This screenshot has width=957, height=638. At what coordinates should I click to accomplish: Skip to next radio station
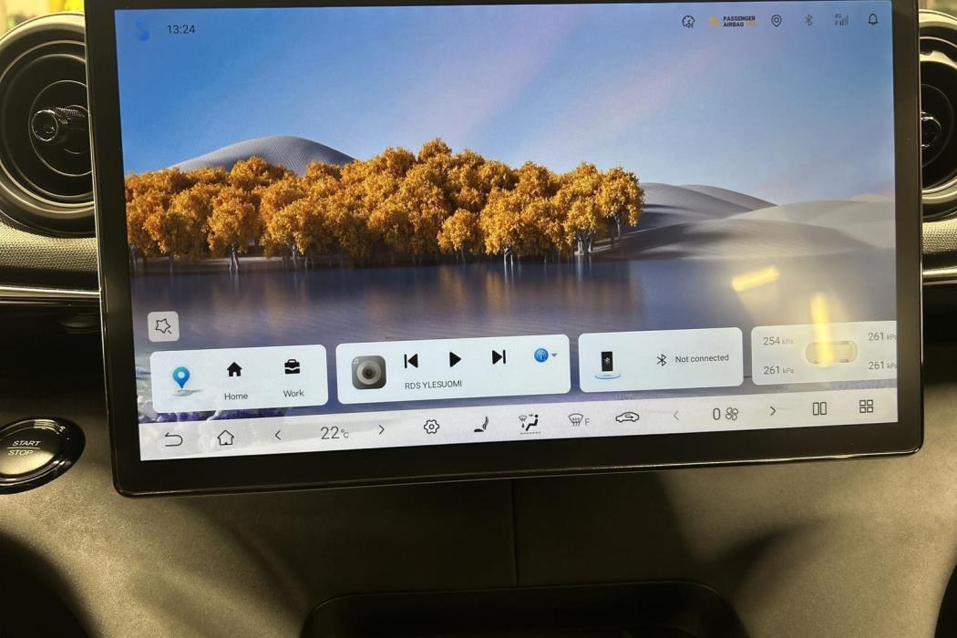coord(499,356)
